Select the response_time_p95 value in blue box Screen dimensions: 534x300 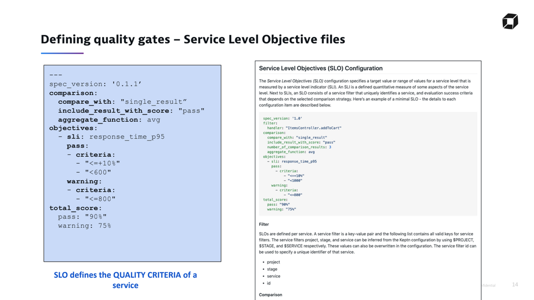[127, 137]
